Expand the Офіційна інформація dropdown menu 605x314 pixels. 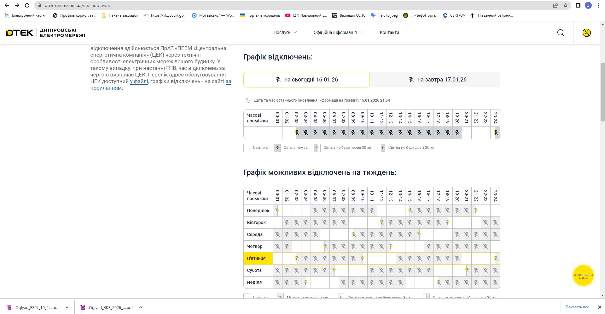click(338, 32)
